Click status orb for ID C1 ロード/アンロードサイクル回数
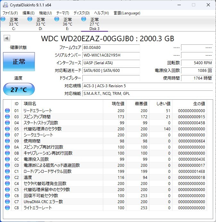 (x=7, y=171)
